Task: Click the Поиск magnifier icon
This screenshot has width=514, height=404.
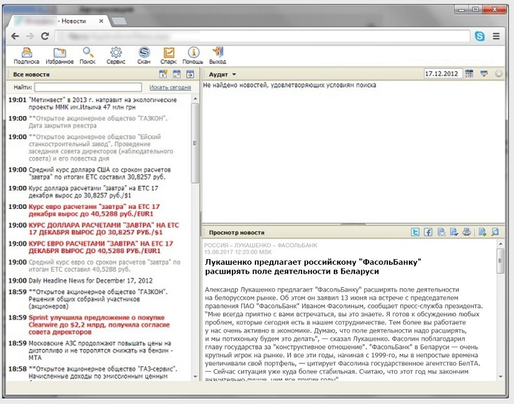Action: [88, 55]
